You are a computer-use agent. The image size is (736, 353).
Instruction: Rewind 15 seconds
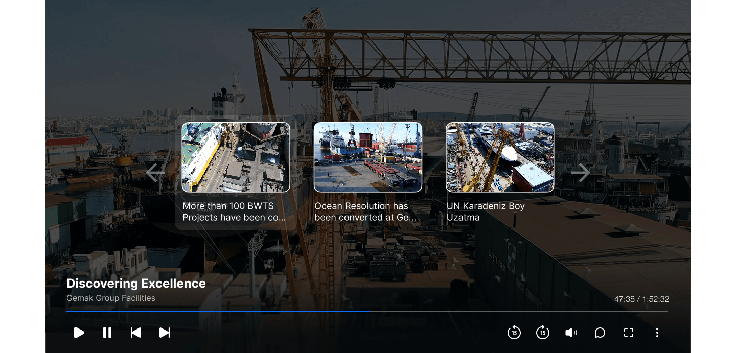(514, 333)
